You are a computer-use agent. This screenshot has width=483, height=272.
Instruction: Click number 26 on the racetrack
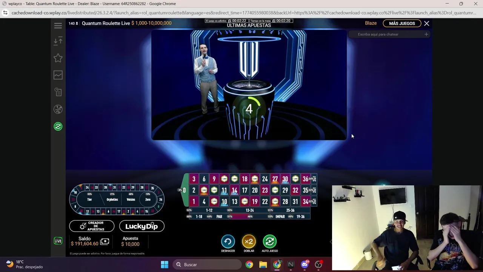click(160, 199)
